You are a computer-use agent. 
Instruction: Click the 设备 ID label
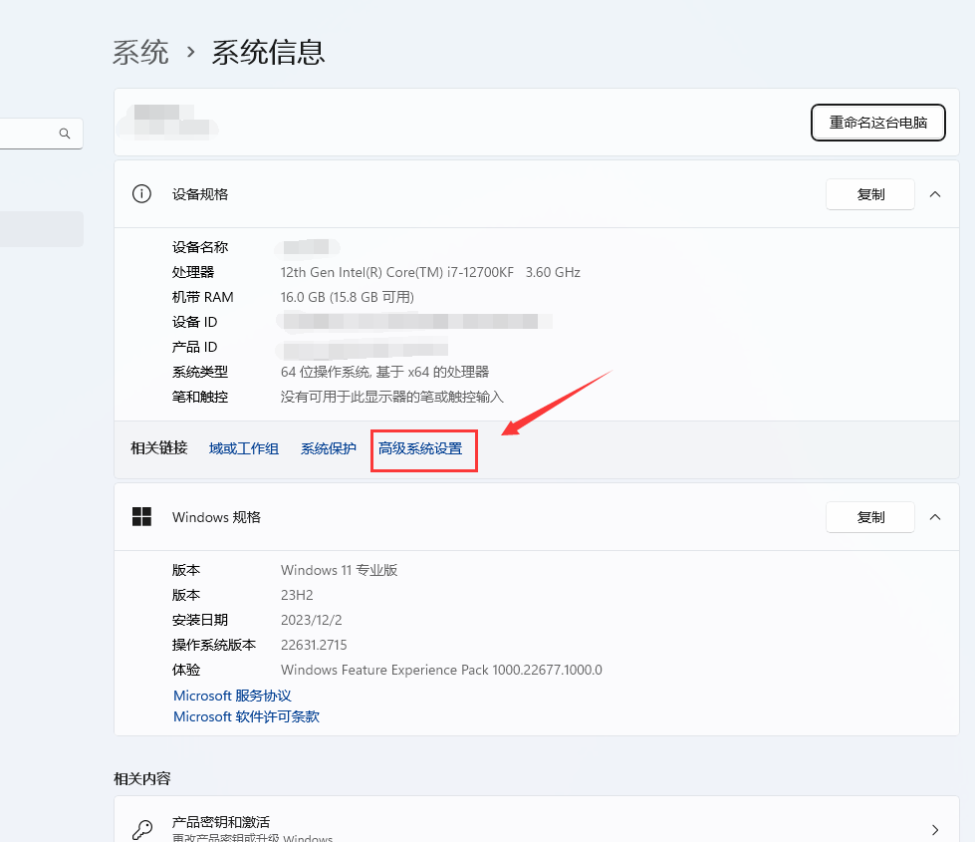point(194,323)
